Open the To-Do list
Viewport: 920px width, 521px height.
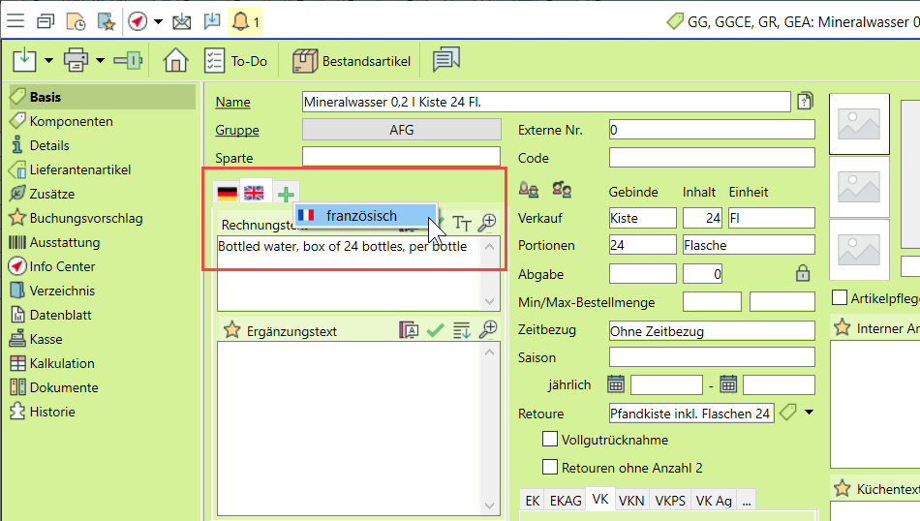(236, 61)
